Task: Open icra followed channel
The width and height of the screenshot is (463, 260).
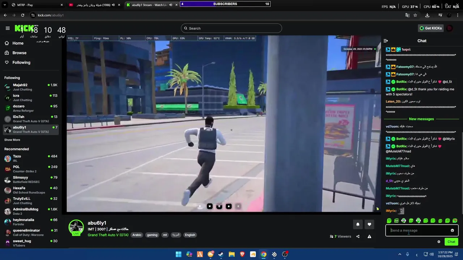Action: [x=31, y=97]
